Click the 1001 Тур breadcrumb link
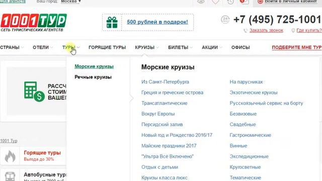 tap(9, 141)
